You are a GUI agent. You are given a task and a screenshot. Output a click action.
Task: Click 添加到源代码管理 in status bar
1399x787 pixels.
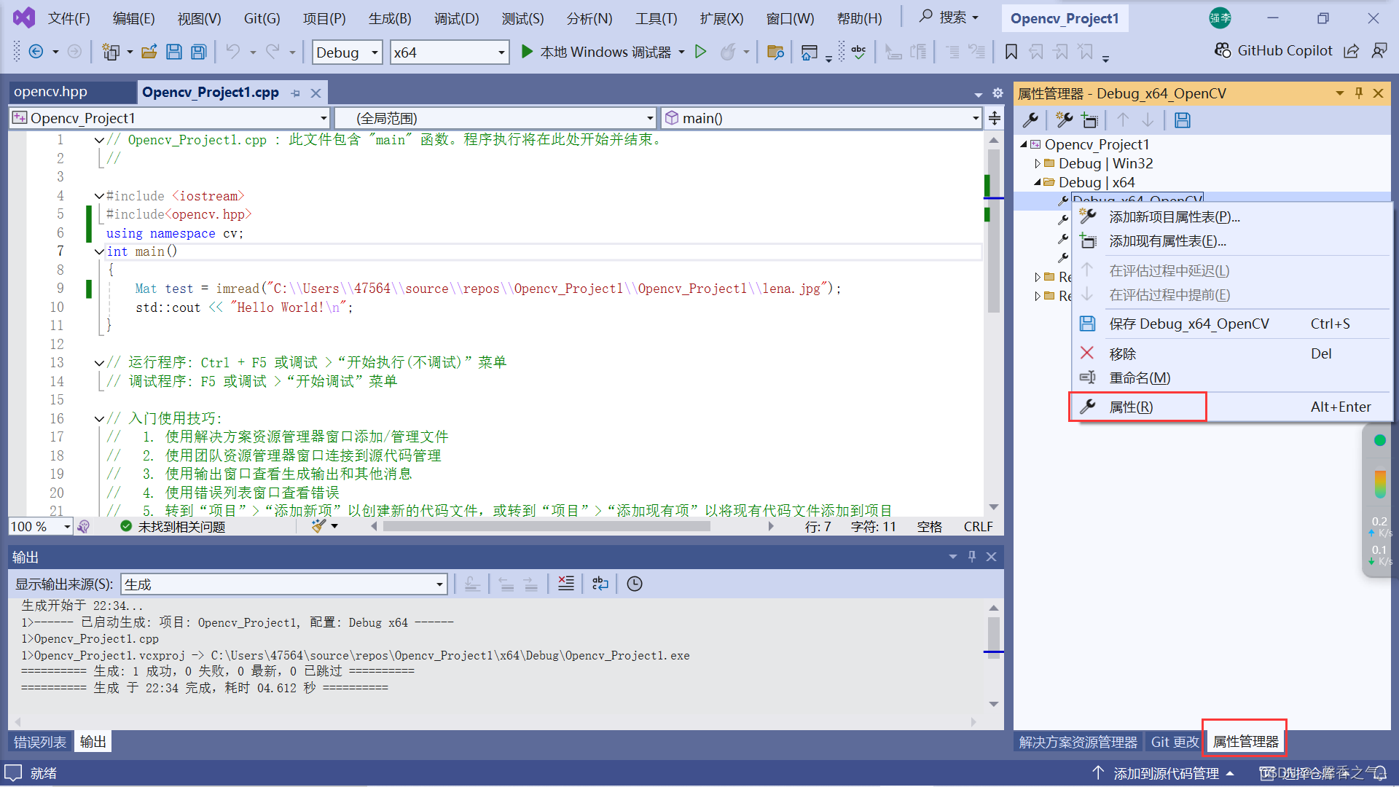coord(1165,773)
